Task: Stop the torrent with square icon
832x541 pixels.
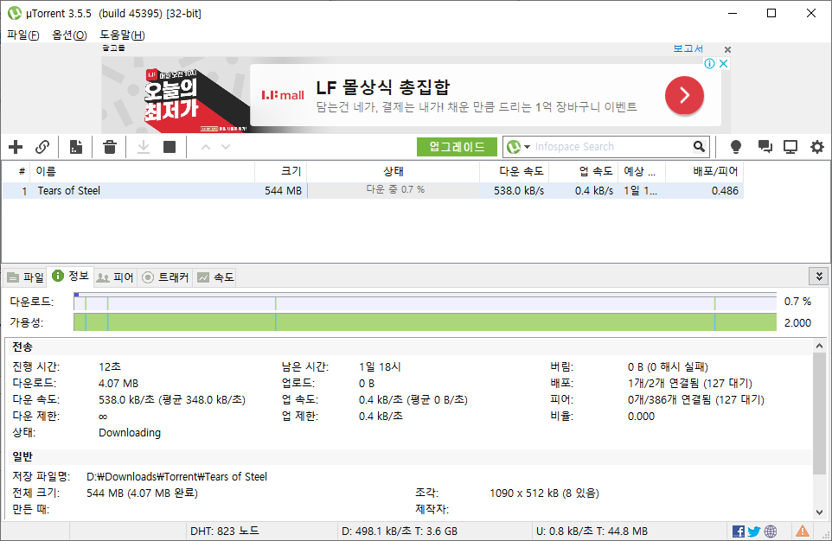Action: (170, 147)
